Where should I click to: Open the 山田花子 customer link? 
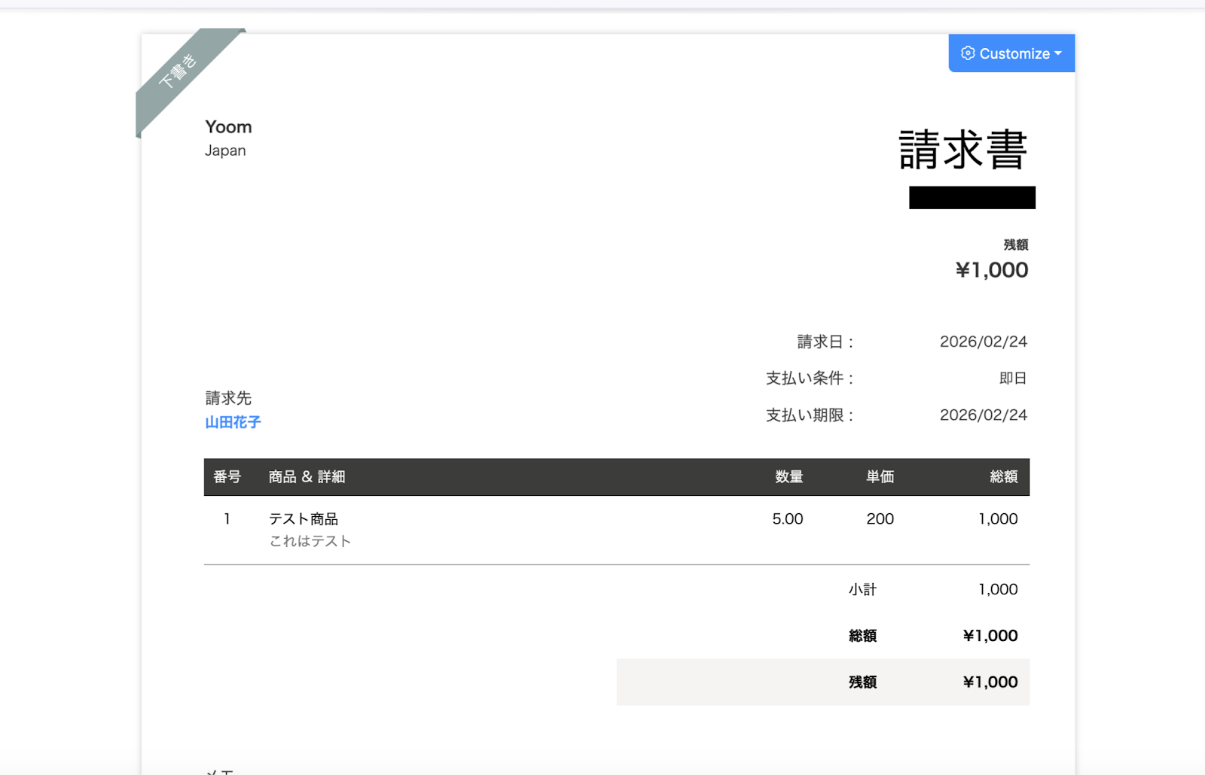[233, 422]
